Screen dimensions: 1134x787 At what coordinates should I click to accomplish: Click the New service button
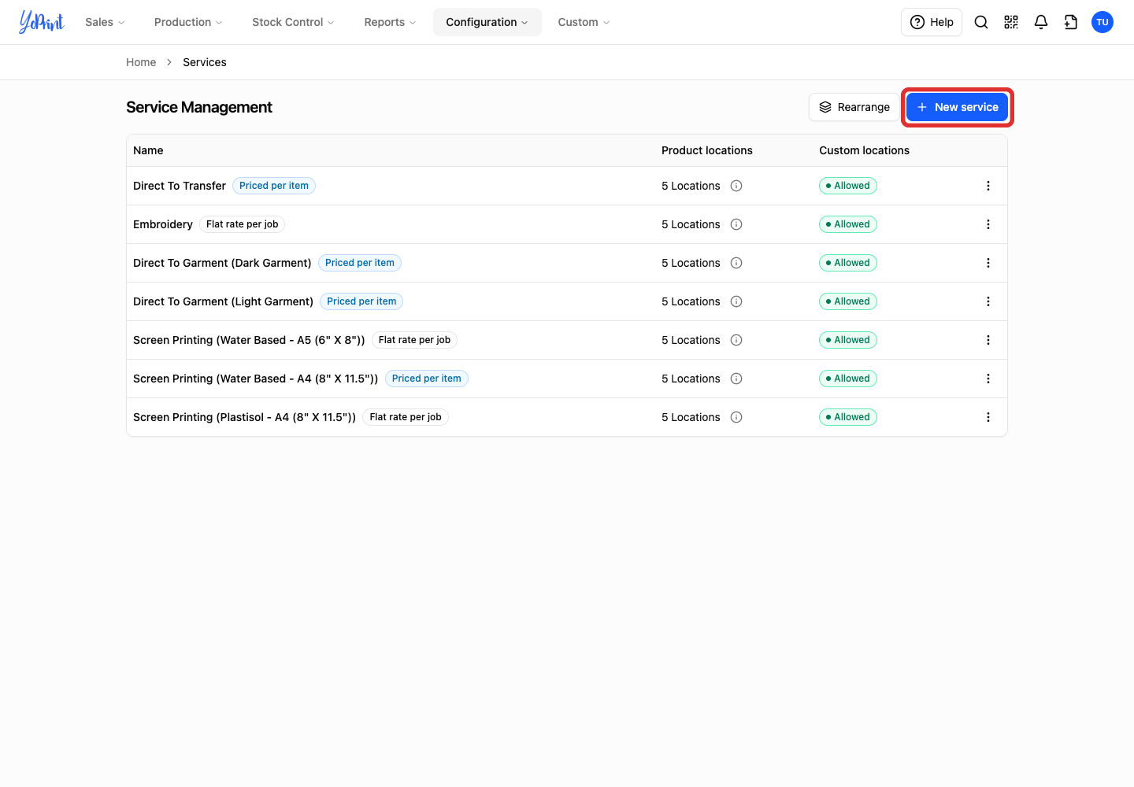(x=957, y=107)
